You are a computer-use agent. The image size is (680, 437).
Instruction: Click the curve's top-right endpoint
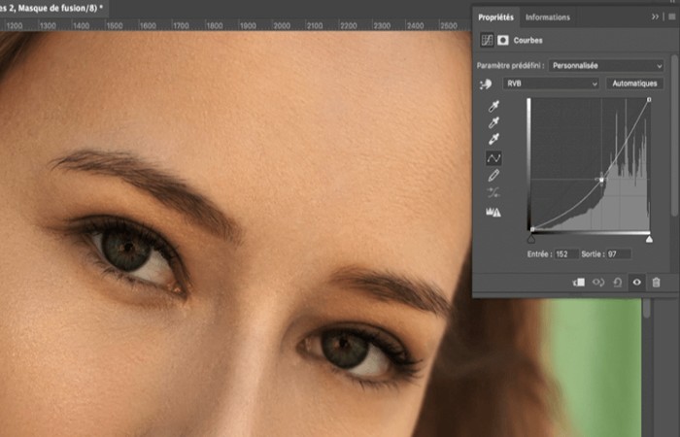pos(649,100)
